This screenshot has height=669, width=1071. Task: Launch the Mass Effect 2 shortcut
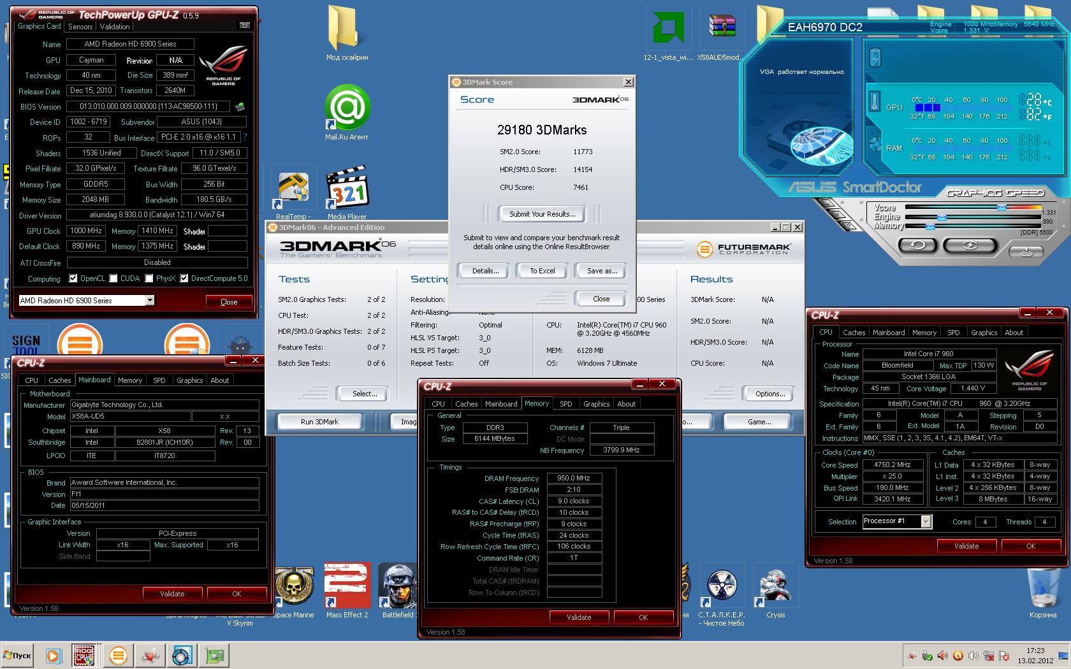347,591
